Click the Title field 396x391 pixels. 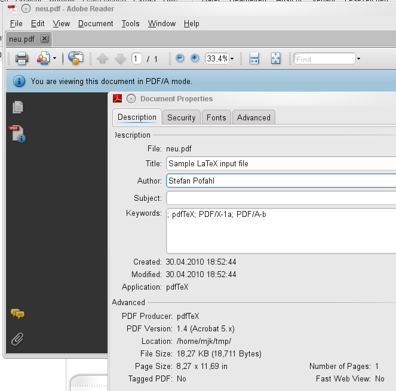[281, 163]
